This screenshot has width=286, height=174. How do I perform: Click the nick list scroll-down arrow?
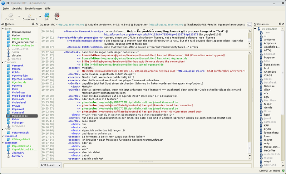pyautogui.click(x=283, y=166)
